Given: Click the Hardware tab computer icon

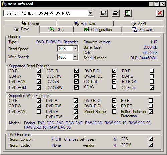Looking at the screenshot, I should click(76, 23).
